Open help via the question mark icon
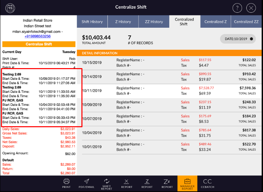 coord(237,8)
